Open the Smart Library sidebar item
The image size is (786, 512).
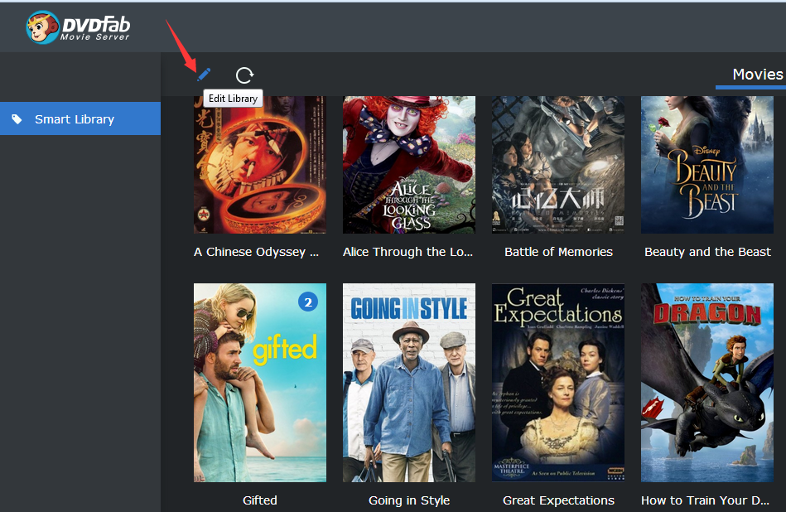[x=80, y=118]
